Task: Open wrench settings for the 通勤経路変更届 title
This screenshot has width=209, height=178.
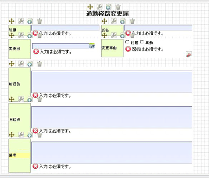Action: pyautogui.click(x=99, y=6)
